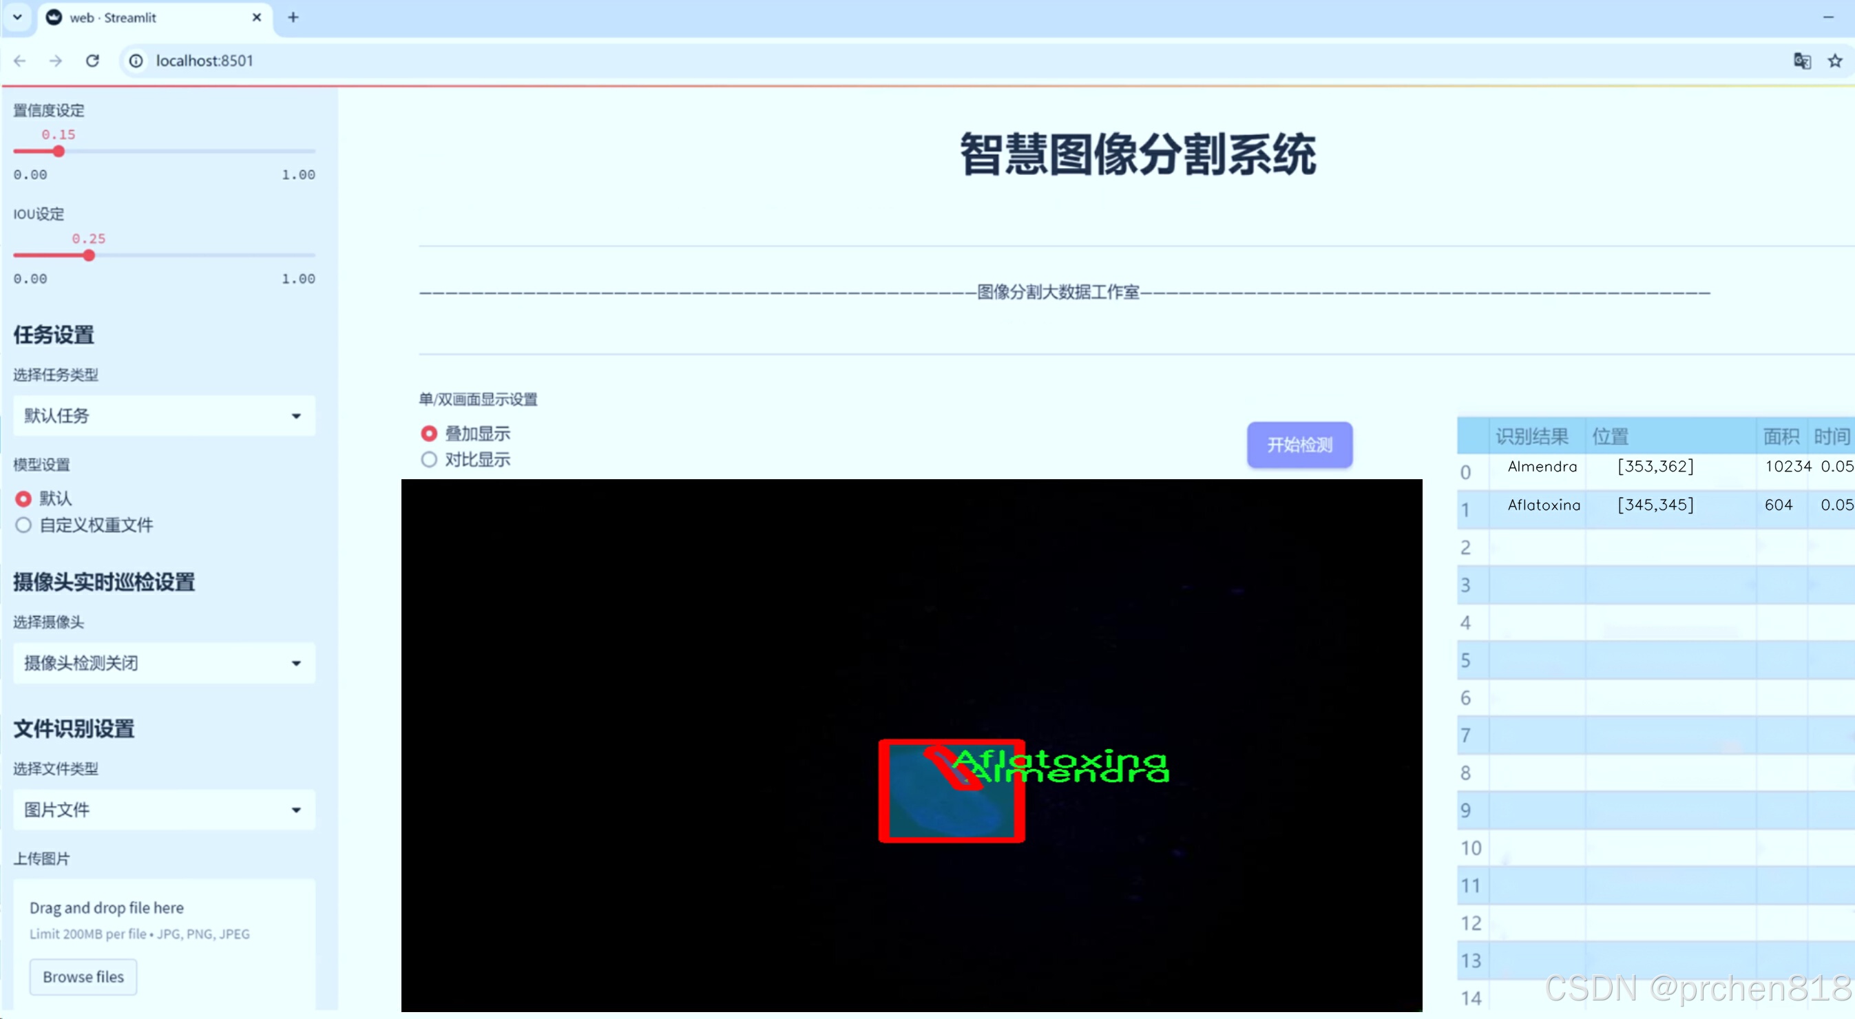Image resolution: width=1855 pixels, height=1019 pixels.
Task: Open the 摄像头检测关闭 camera dropdown
Action: point(164,662)
